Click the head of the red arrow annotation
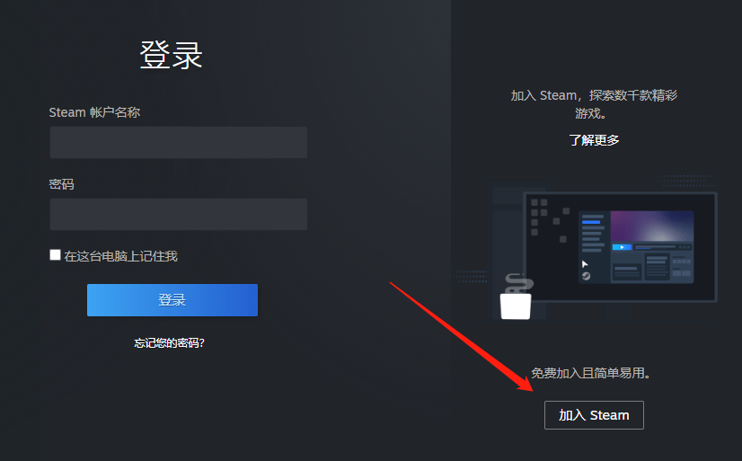The width and height of the screenshot is (742, 461). point(526,383)
